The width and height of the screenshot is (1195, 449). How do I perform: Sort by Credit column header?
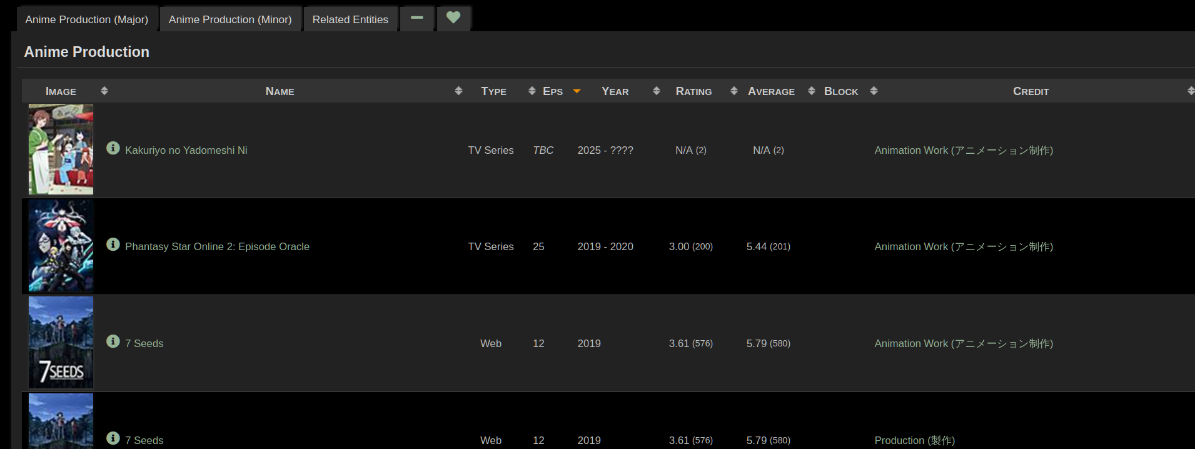coord(1031,91)
